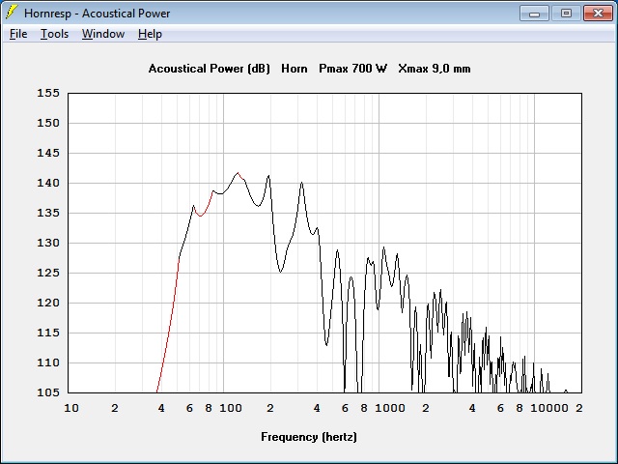Image resolution: width=618 pixels, height=464 pixels.
Task: Click the 145 dB y-axis label
Action: [48, 153]
